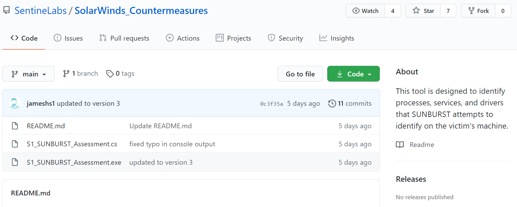
Task: Click the branch icon next to 1 branch
Action: [x=66, y=74]
